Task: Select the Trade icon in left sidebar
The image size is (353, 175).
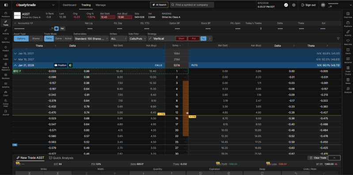Action: (6, 23)
